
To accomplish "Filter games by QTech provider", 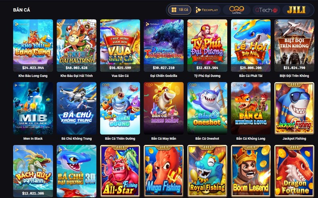I will click(266, 10).
